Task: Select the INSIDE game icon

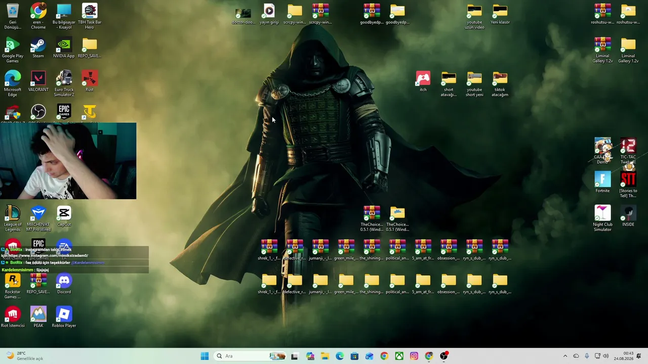Action: [x=628, y=216]
